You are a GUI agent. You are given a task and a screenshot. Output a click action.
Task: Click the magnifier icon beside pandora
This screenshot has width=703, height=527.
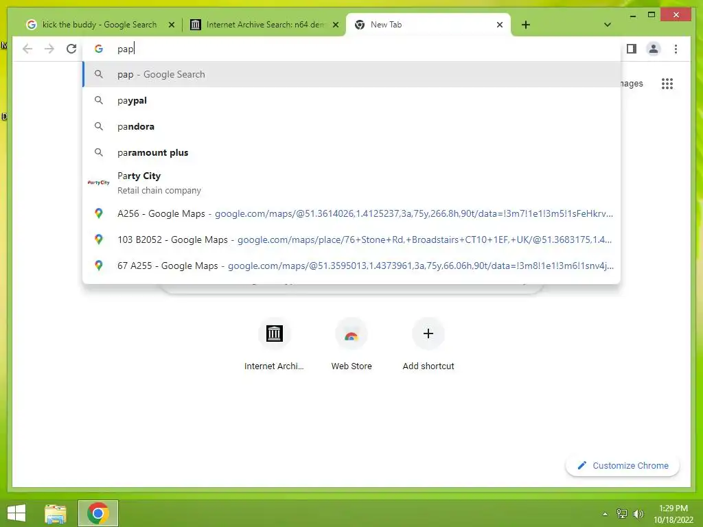pos(99,126)
